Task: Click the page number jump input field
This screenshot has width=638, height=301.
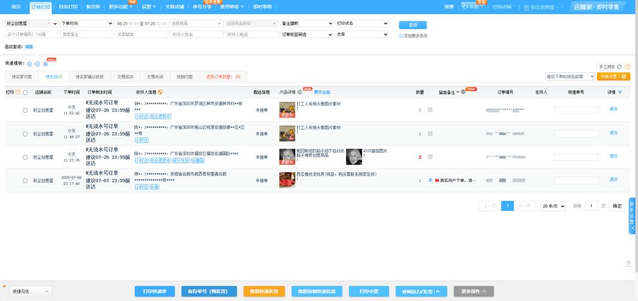Action: click(591, 206)
